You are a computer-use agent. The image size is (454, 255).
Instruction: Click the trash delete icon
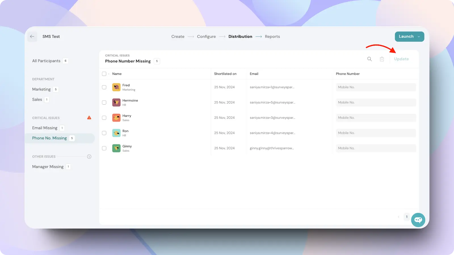coord(382,59)
